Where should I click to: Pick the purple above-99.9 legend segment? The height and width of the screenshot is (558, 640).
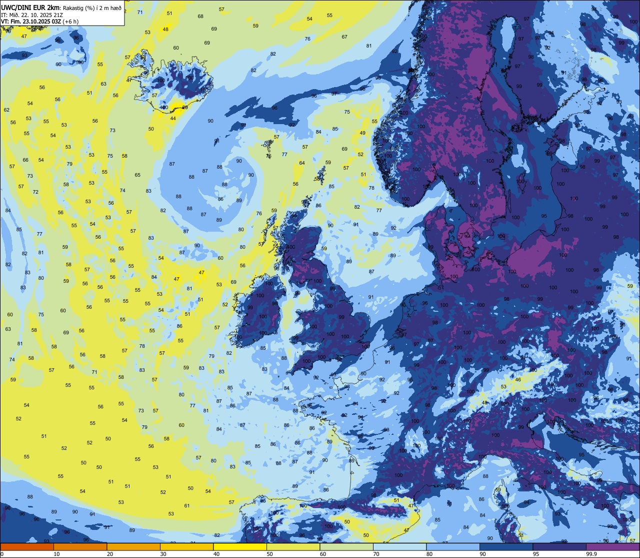(613, 546)
